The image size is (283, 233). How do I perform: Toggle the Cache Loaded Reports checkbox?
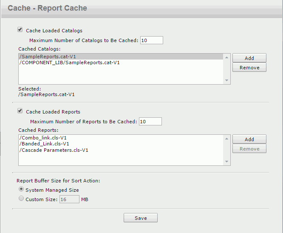click(x=20, y=111)
